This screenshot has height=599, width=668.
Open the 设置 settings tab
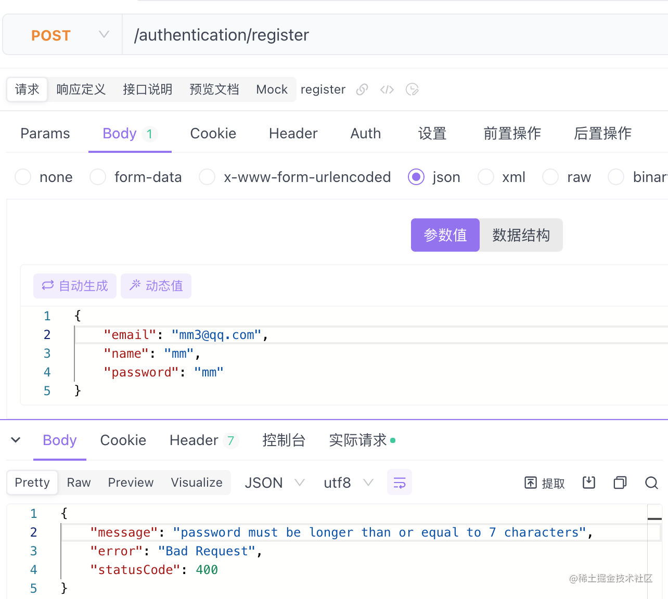(432, 134)
